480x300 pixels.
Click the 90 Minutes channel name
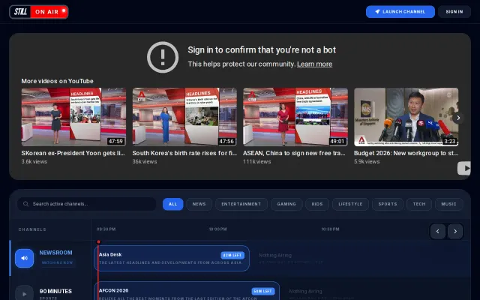click(55, 292)
